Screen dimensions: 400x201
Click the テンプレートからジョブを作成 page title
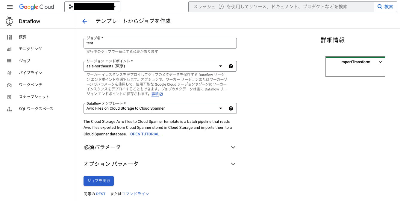(x=133, y=21)
